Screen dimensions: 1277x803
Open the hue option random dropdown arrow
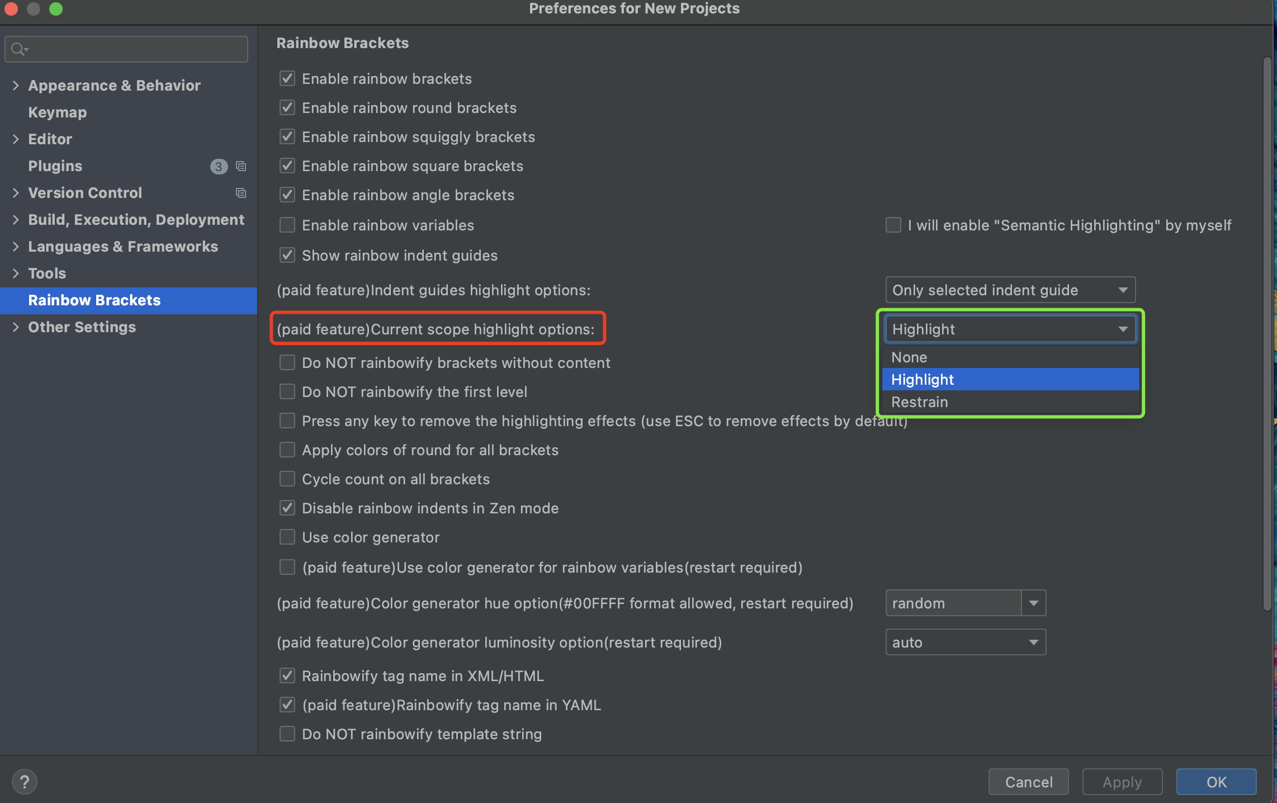(1034, 603)
